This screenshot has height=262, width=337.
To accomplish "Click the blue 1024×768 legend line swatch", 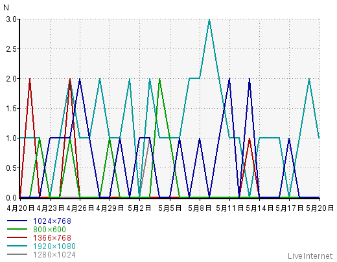I will (17, 221).
